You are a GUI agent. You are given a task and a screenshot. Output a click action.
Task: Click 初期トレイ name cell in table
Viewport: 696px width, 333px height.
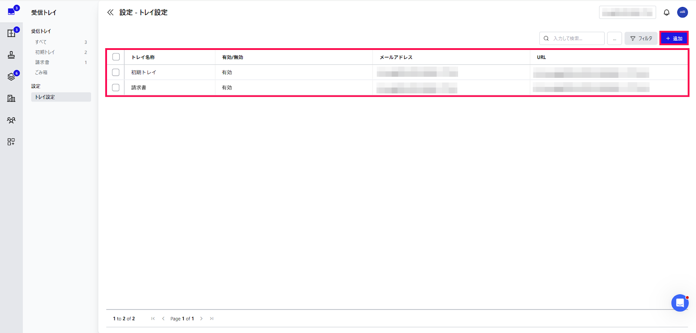144,73
